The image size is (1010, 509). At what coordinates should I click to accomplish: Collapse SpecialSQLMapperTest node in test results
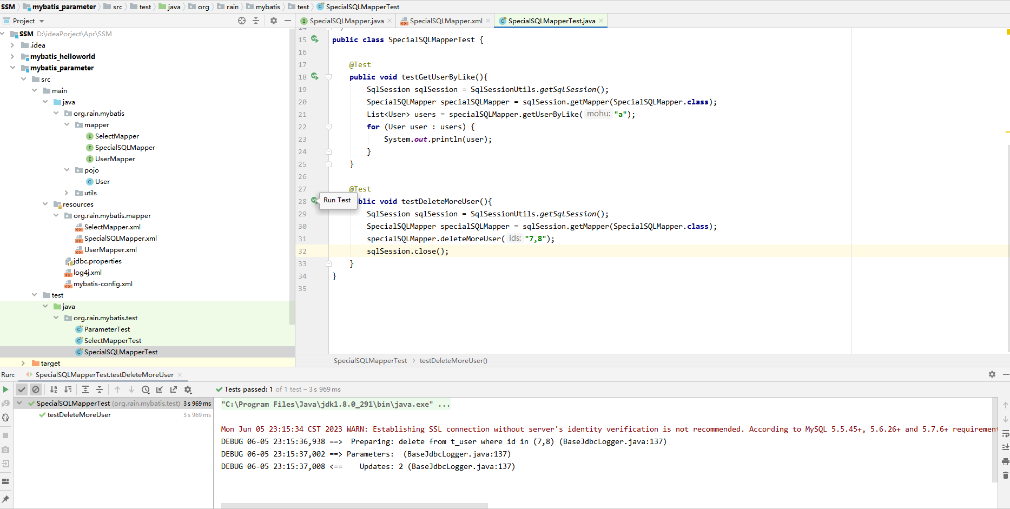19,404
